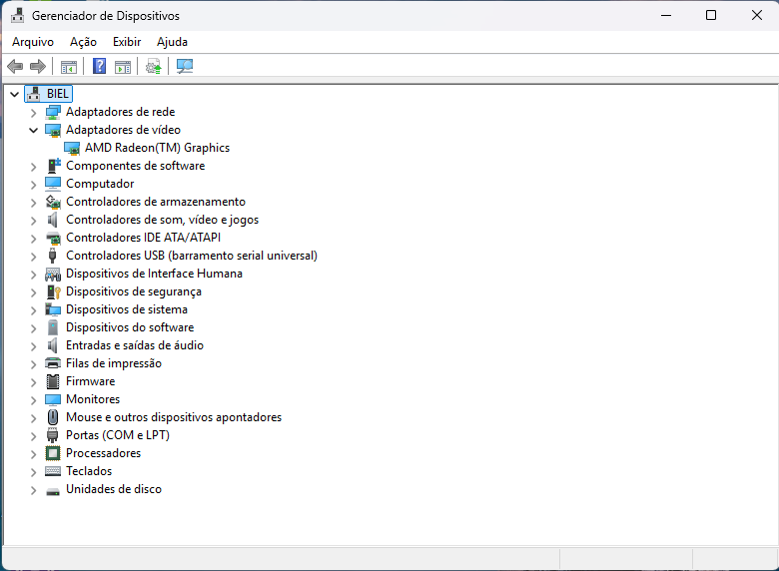Expand Dispositivos de sistema chevron
The width and height of the screenshot is (779, 571).
pos(33,310)
